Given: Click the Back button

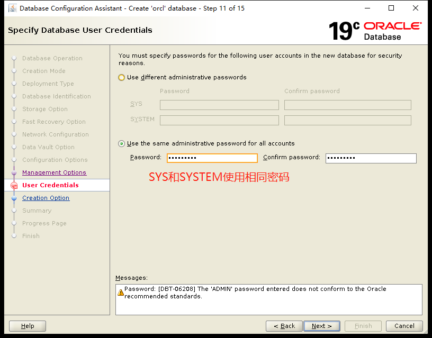Looking at the screenshot, I should pyautogui.click(x=284, y=326).
